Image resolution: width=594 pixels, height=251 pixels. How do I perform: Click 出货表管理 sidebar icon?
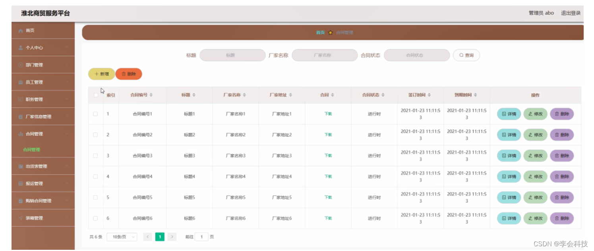pyautogui.click(x=21, y=166)
